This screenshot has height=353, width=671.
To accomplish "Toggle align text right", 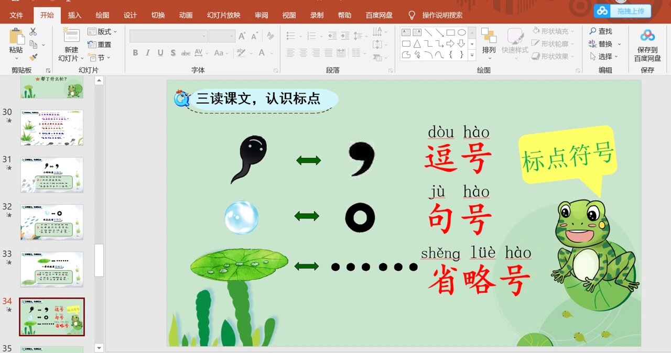I will pos(316,53).
